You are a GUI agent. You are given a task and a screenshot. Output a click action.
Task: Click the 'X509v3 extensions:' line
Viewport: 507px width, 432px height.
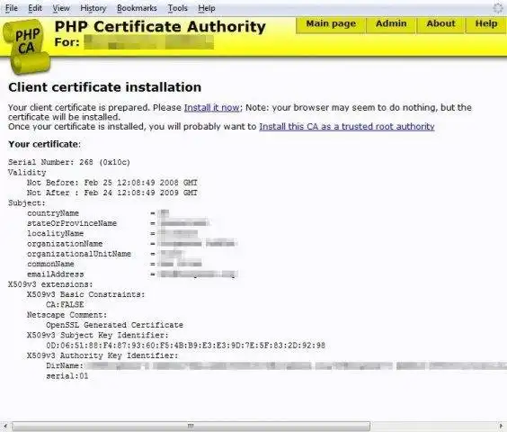[x=50, y=284]
